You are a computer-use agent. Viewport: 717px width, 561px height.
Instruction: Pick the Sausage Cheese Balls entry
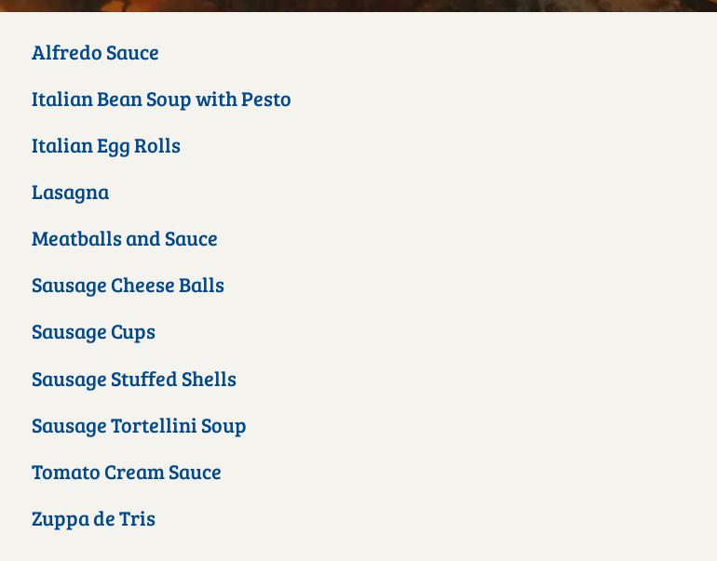click(128, 285)
